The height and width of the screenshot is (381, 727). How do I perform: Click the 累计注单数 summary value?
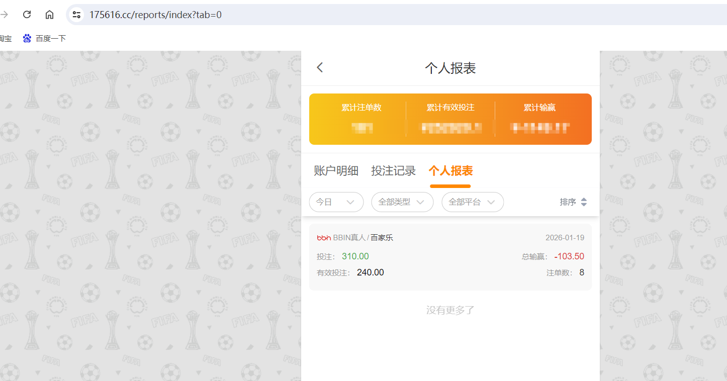[x=361, y=128]
